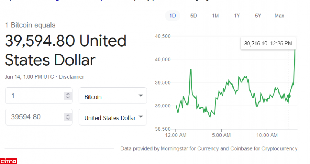Screen dimensions: 310x164
Task: Open the Bitcoin currency dropdown
Action: (x=113, y=96)
